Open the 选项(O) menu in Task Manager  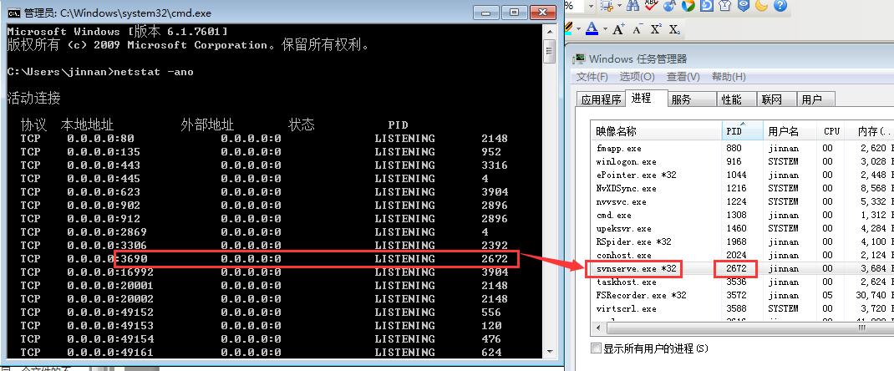(x=637, y=76)
